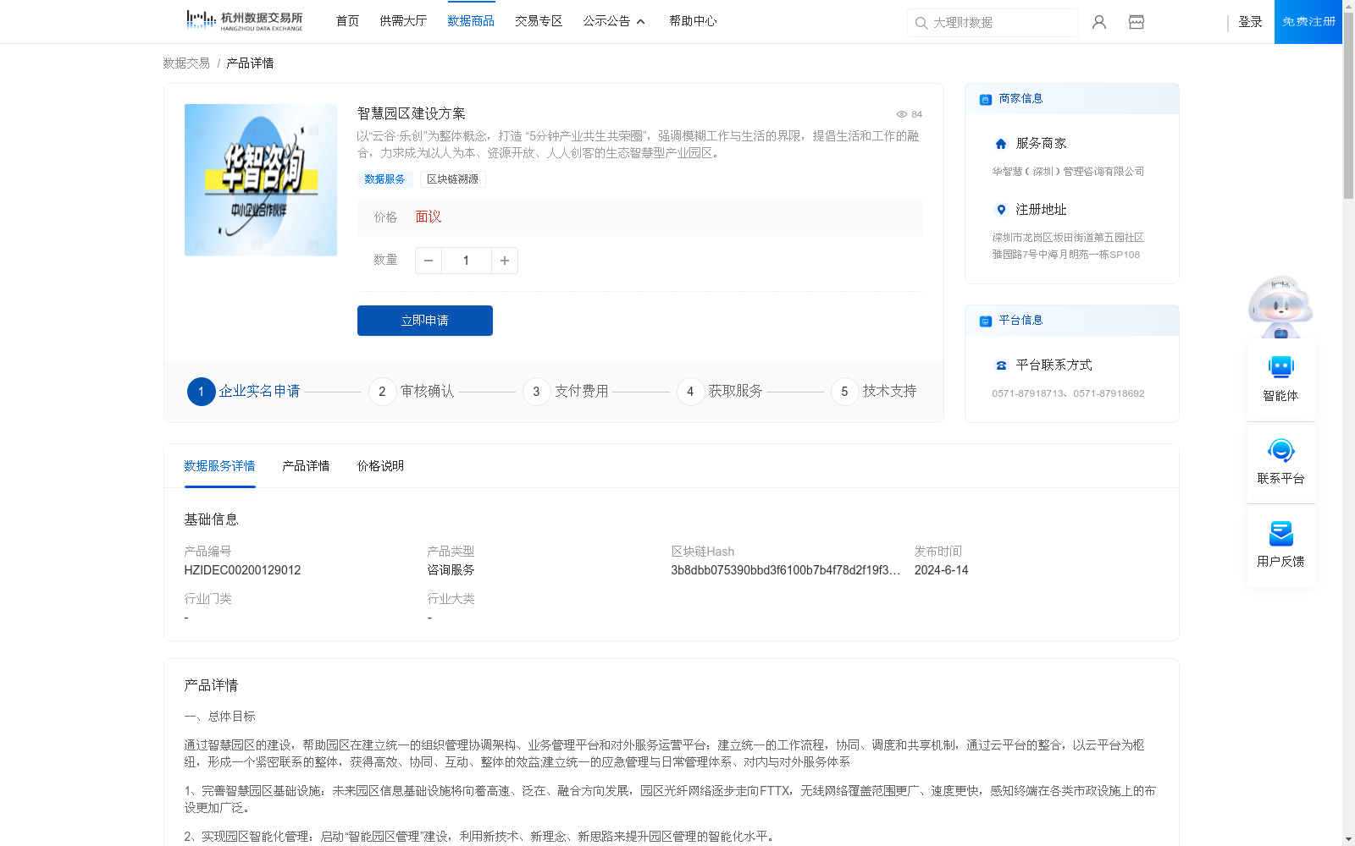The width and height of the screenshot is (1355, 846).
Task: Click the view count eye icon
Action: 902,114
